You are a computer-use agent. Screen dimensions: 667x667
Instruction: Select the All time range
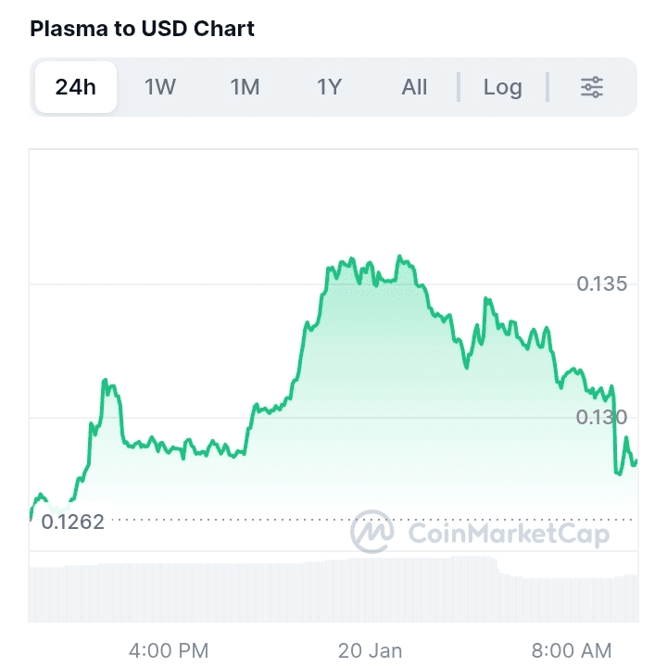click(x=414, y=87)
